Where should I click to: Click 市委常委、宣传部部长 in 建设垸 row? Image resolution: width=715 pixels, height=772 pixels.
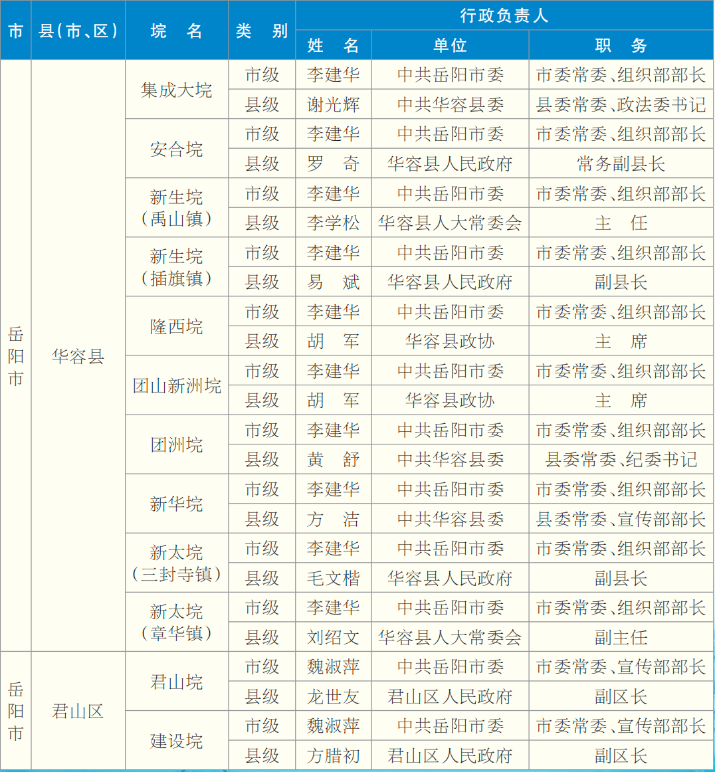621,725
